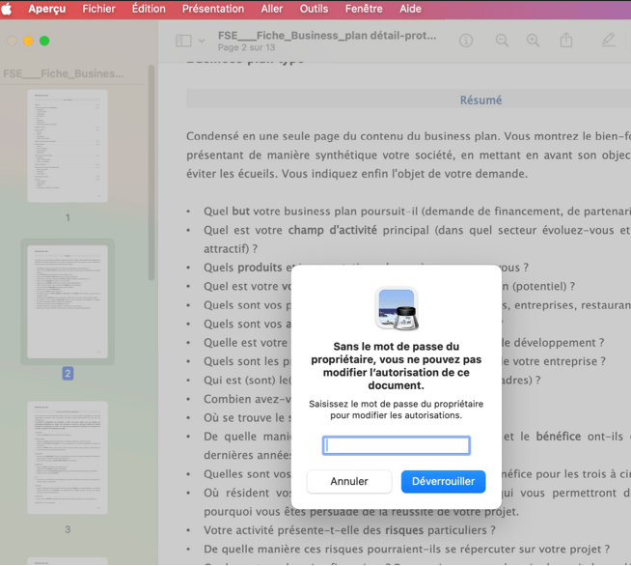The image size is (631, 566).
Task: Open the Aller menu
Action: click(x=272, y=9)
